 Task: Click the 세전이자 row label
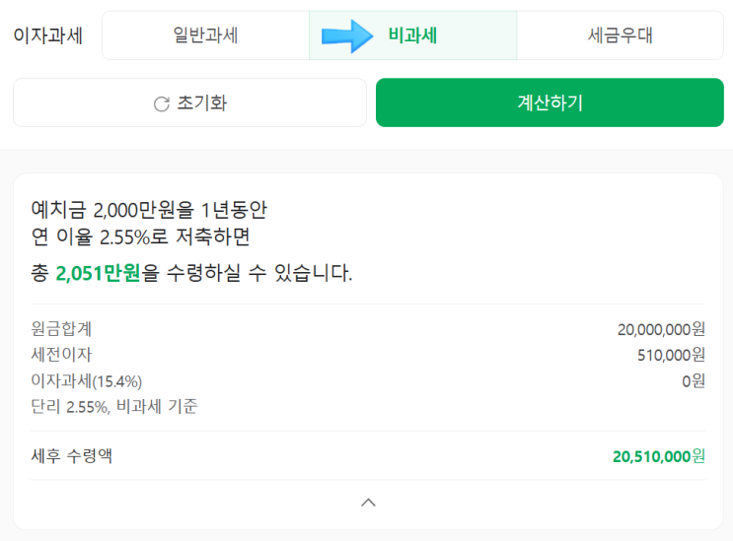[61, 355]
